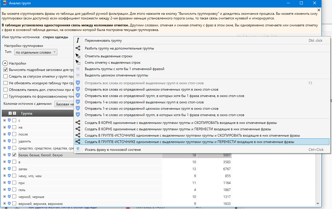The width and height of the screenshot is (332, 209).
Task: Click blue shield icon in row 'при'
Action: [x=9, y=183]
